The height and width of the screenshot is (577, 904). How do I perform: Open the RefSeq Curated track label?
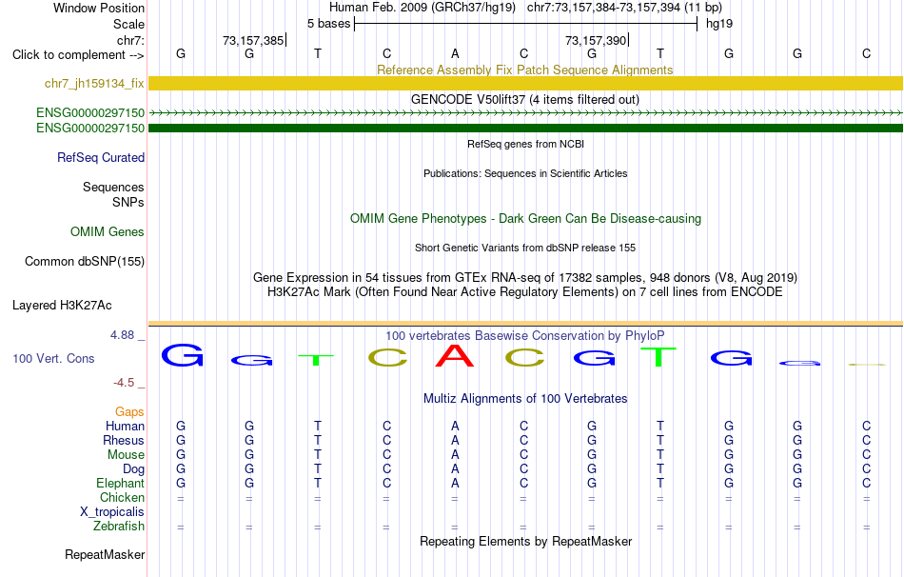101,157
